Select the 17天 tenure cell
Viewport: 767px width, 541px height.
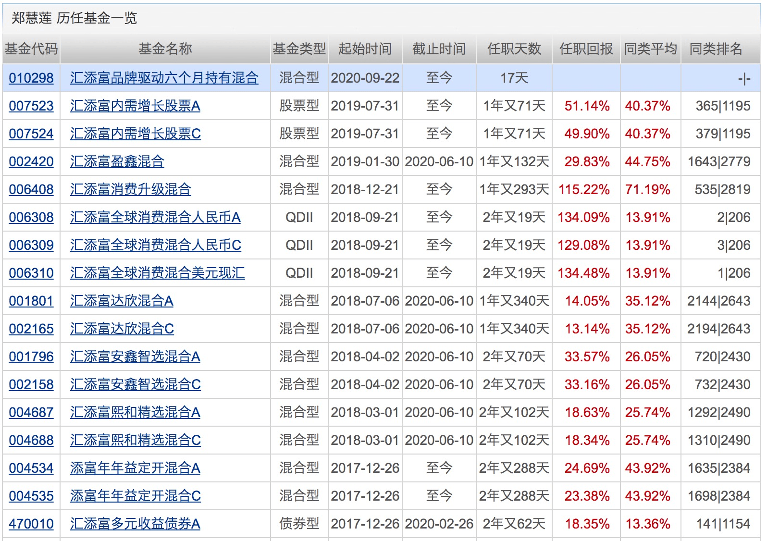pyautogui.click(x=514, y=78)
